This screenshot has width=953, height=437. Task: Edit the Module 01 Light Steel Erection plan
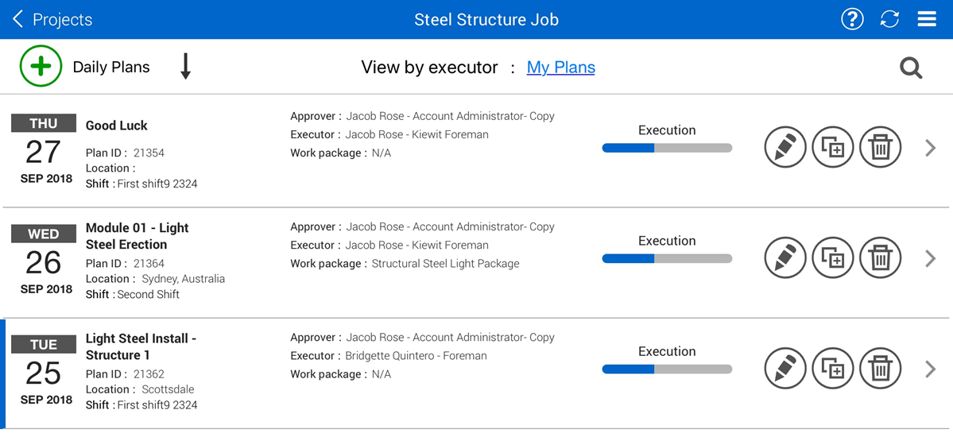pos(785,258)
